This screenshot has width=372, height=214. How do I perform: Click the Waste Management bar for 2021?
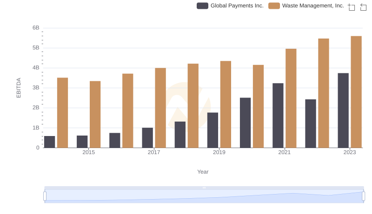291,98
